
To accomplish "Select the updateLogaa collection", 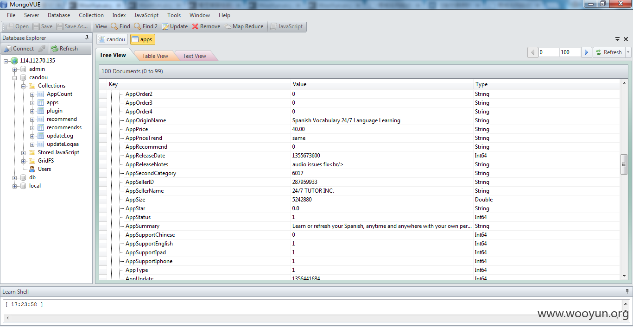I will point(63,144).
